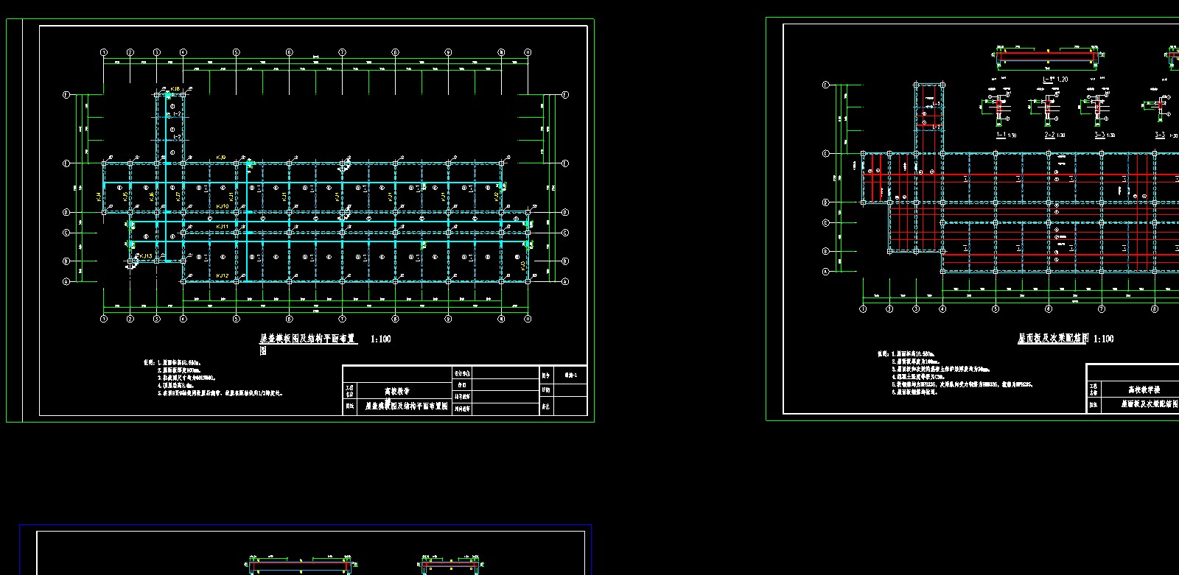Pick bottom axis bubble 5 in right plan
Screen dimensions: 1179x575
pos(996,309)
